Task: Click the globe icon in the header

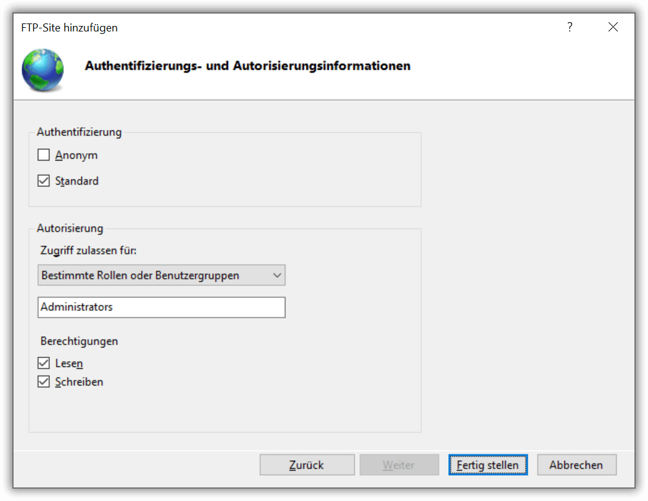Action: pos(43,70)
